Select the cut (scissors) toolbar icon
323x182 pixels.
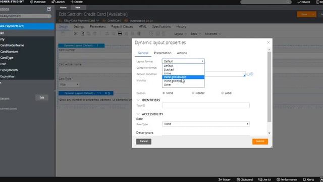[x=76, y=34]
